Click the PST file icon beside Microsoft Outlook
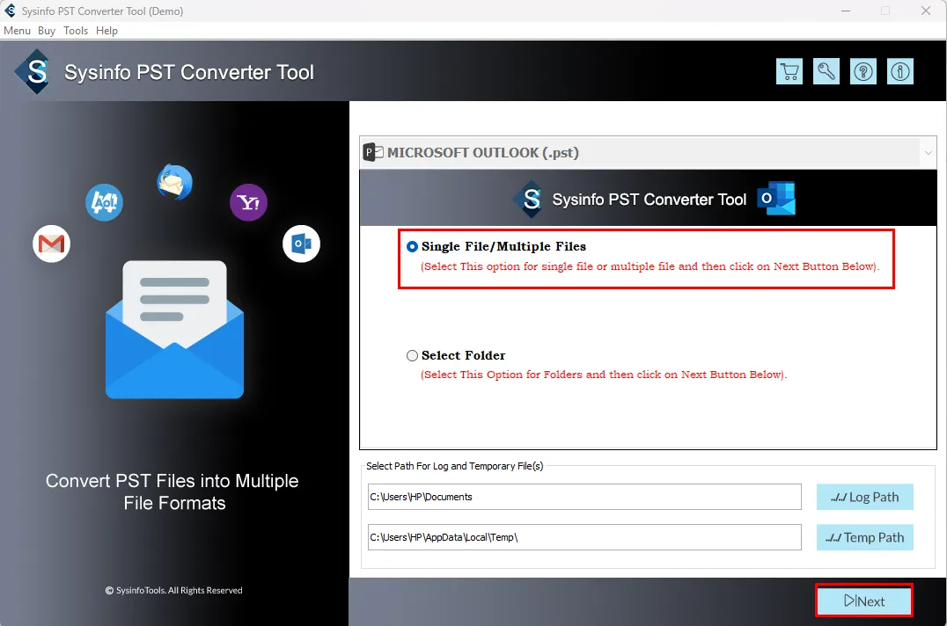Viewport: 947px width, 626px height. click(x=372, y=153)
